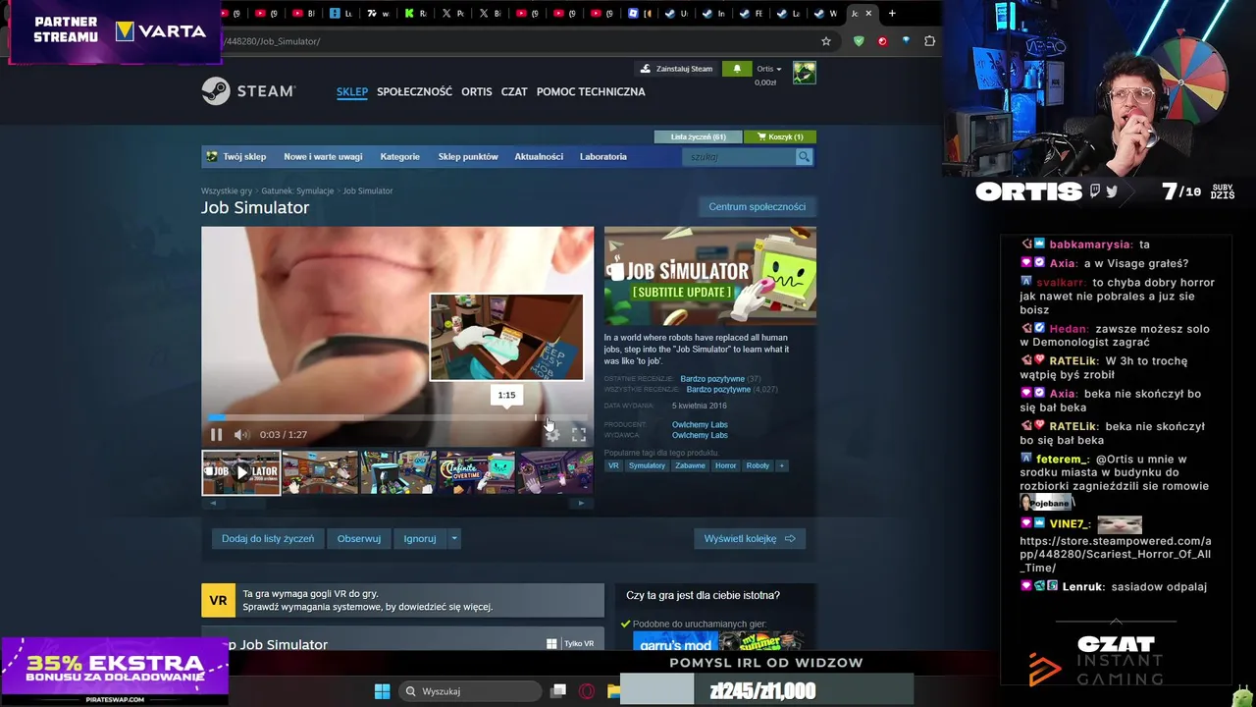The width and height of the screenshot is (1256, 707).
Task: Mute the trailer with the speaker icon
Action: pyautogui.click(x=241, y=434)
